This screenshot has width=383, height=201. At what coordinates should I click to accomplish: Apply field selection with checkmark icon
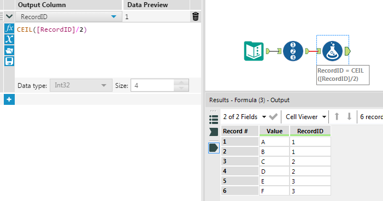(x=273, y=117)
